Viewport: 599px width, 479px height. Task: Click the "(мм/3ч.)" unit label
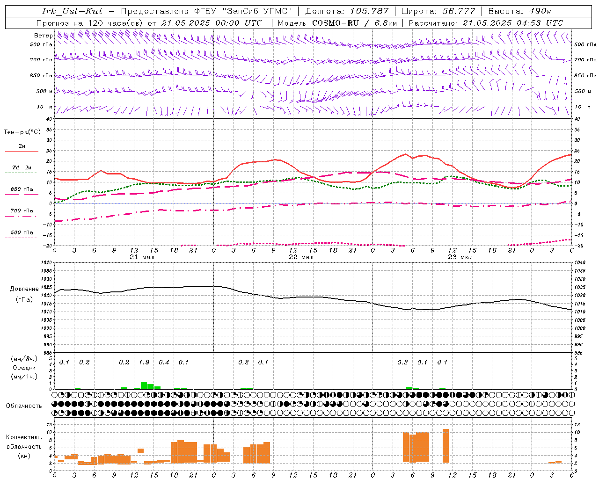pyautogui.click(x=24, y=359)
